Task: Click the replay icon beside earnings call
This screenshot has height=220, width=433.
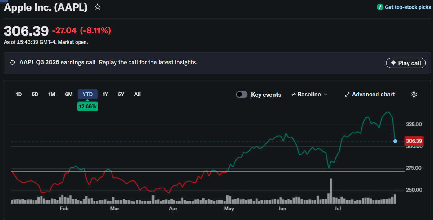Action: (12, 62)
